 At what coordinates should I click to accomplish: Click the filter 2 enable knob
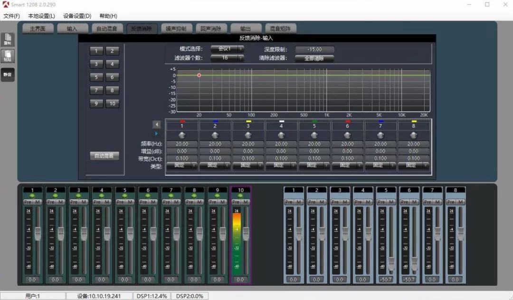tap(215, 135)
